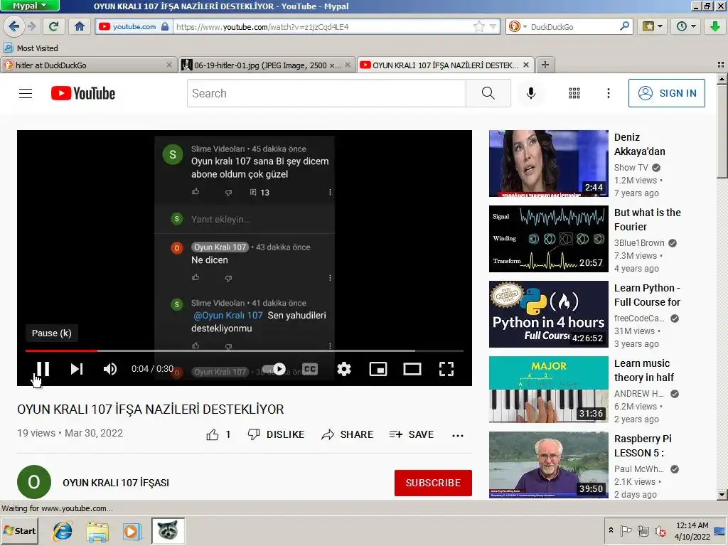
Task: Enable miniplayer mode
Action: 378,369
